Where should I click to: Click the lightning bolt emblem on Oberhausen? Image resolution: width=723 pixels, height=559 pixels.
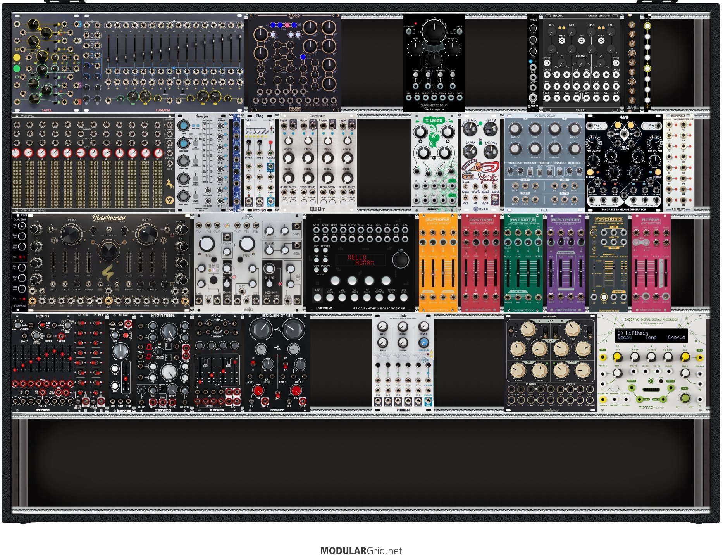(x=108, y=272)
